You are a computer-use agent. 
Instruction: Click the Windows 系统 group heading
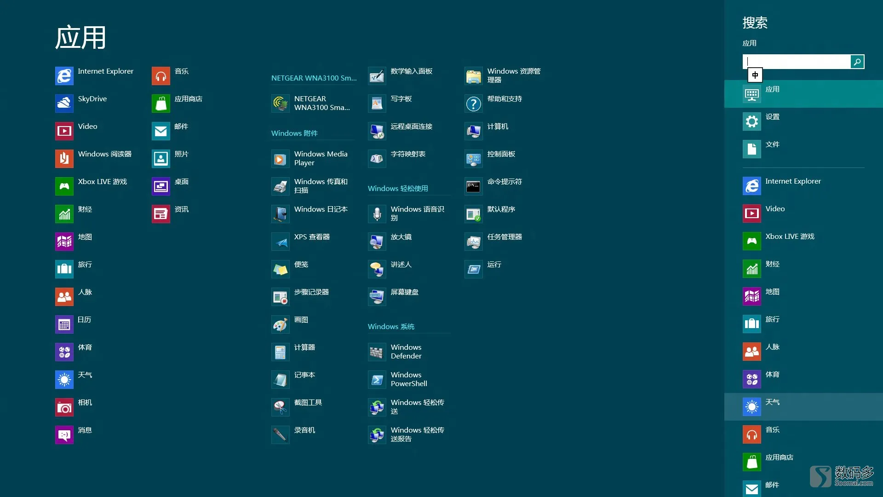(391, 327)
